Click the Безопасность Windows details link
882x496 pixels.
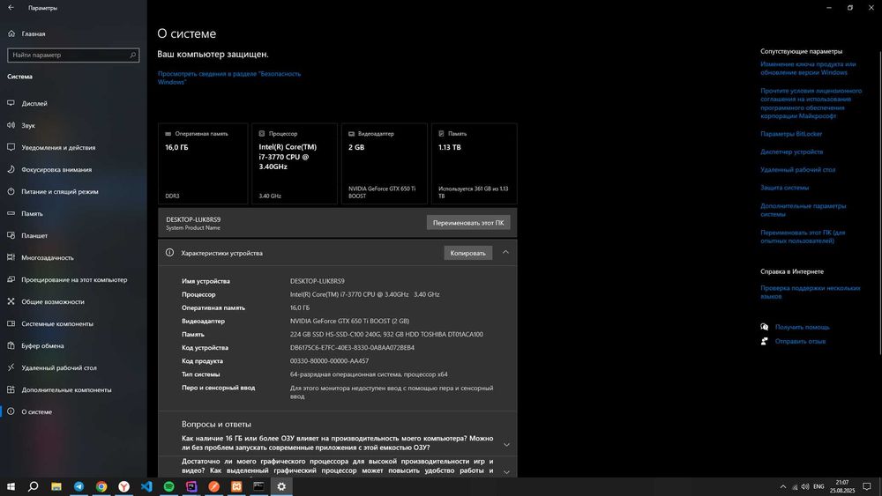point(229,78)
